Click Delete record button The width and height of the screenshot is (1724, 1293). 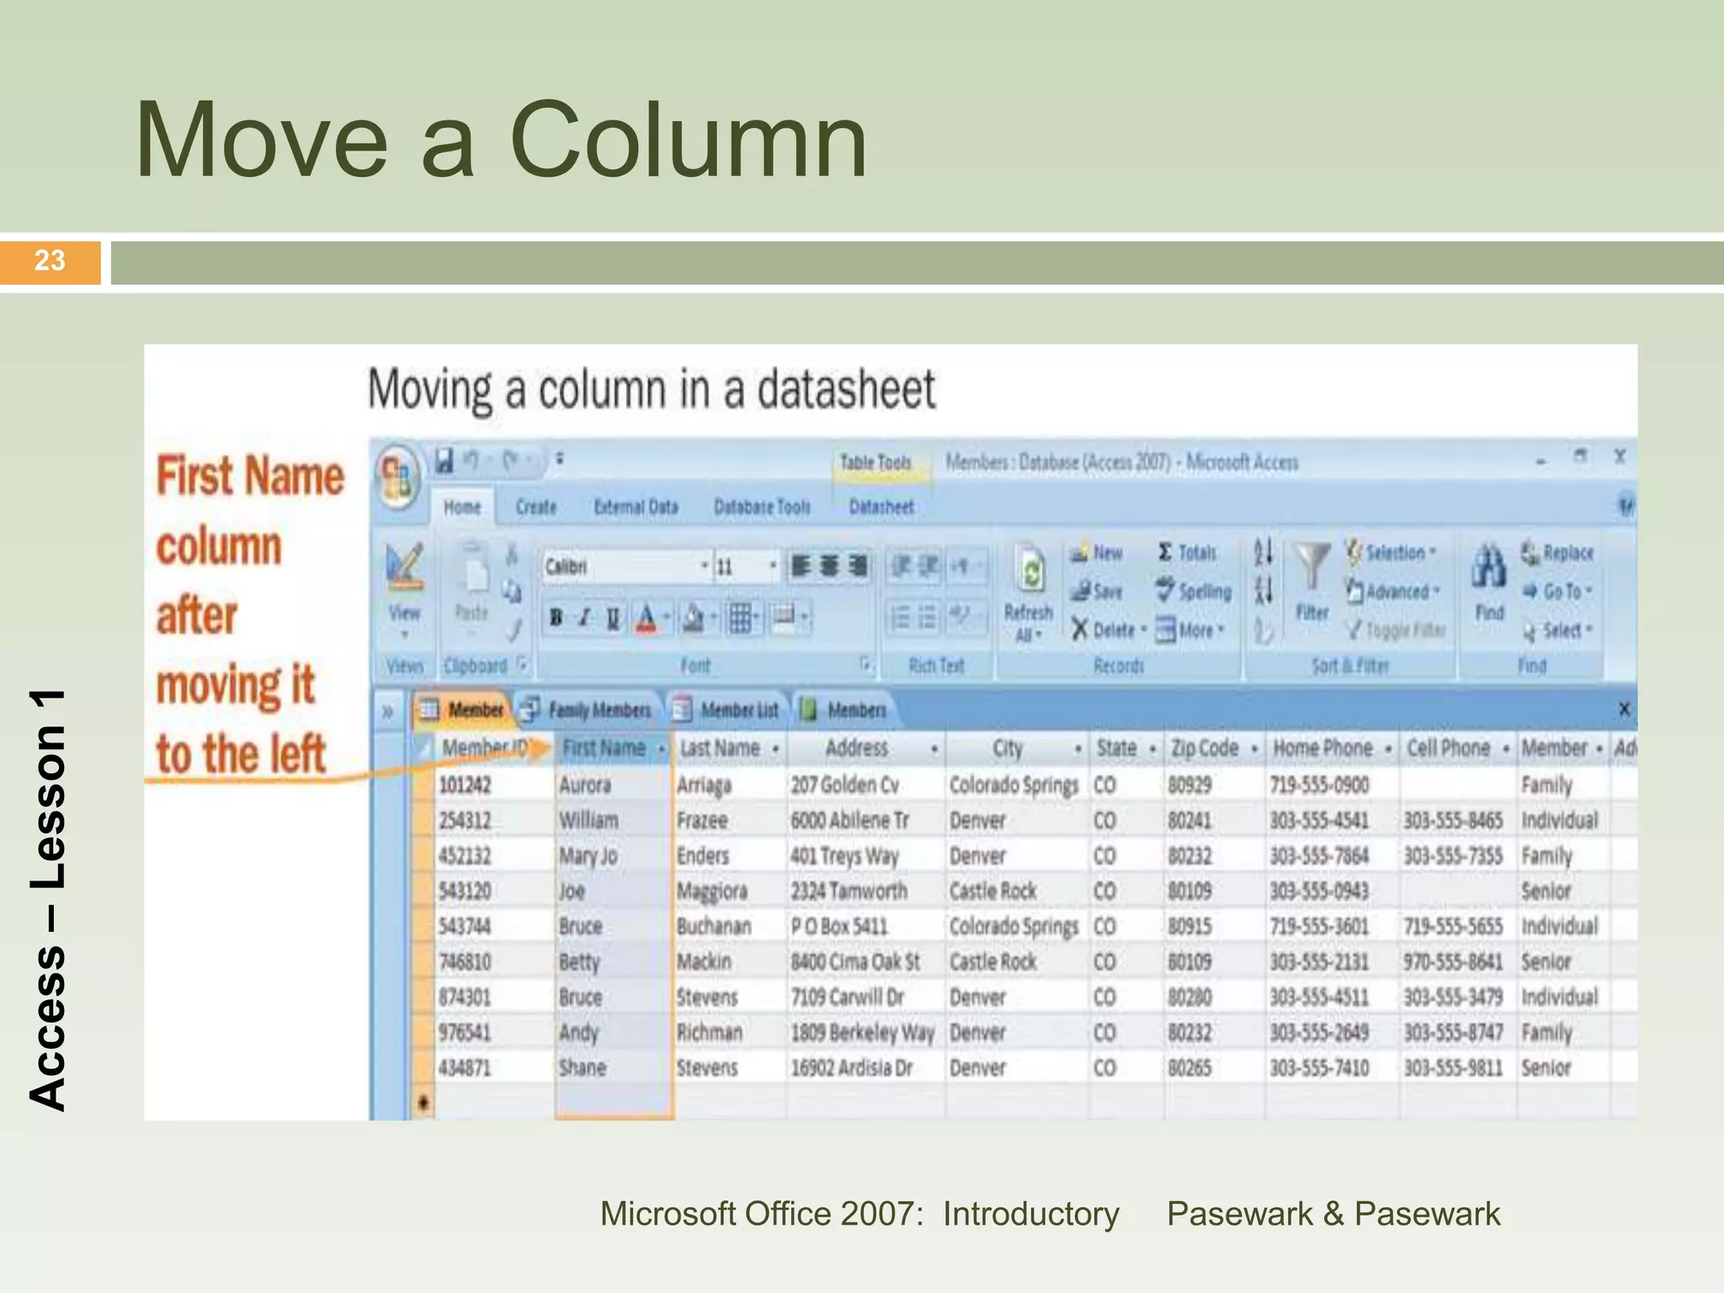click(x=1108, y=630)
